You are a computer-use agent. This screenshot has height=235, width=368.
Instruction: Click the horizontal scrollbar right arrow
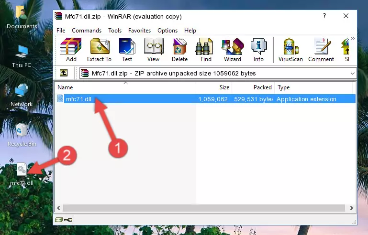pos(351,208)
